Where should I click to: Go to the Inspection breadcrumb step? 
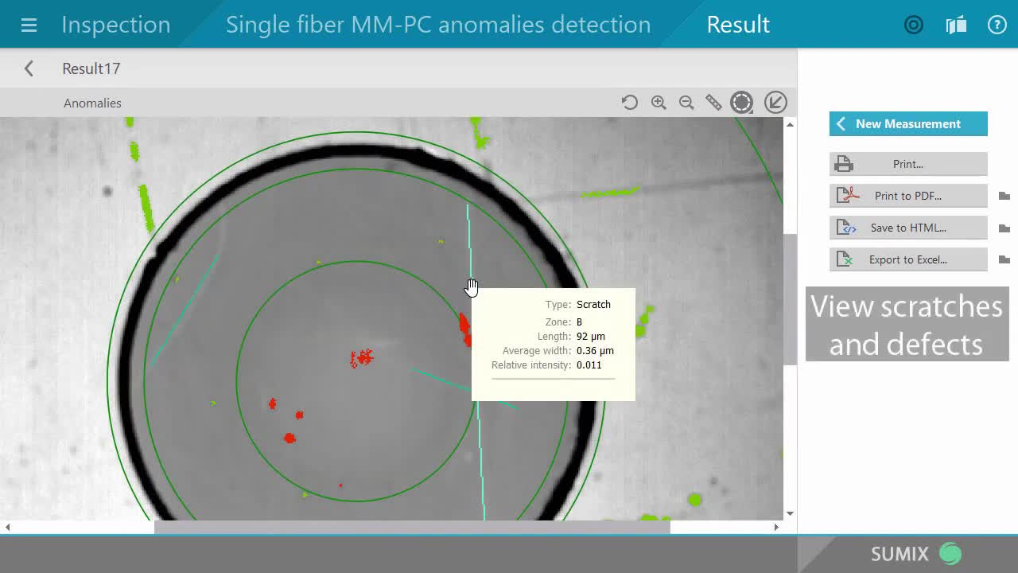click(x=116, y=25)
